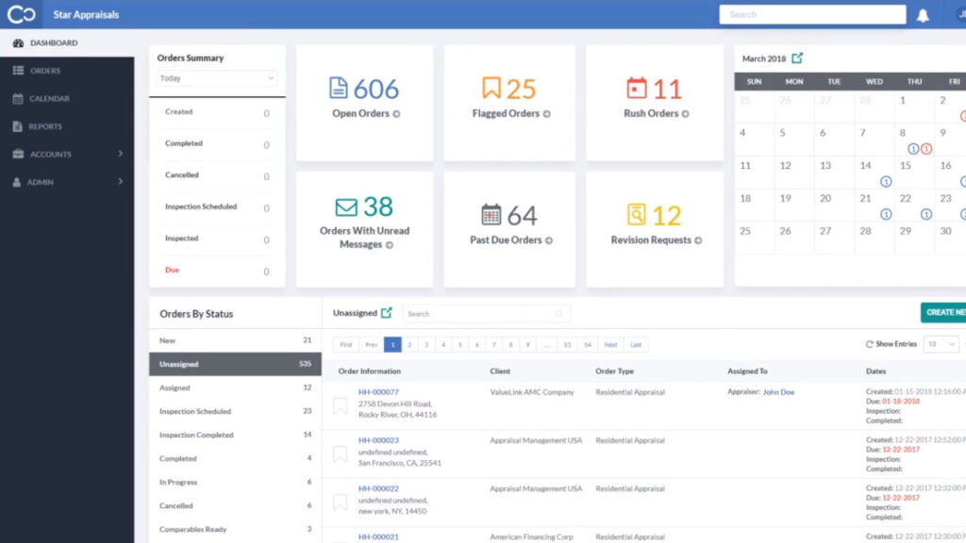Viewport: 966px width, 543px height.
Task: Click the Open Orders document icon
Action: [x=339, y=88]
